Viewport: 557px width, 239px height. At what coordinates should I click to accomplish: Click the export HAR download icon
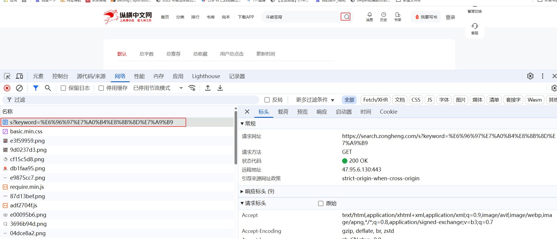pyautogui.click(x=220, y=88)
